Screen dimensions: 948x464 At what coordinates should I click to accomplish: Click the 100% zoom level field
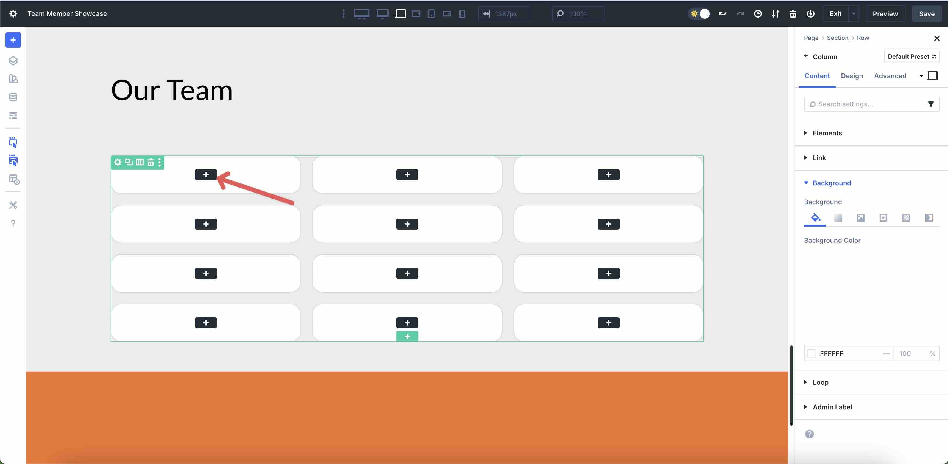coord(578,14)
